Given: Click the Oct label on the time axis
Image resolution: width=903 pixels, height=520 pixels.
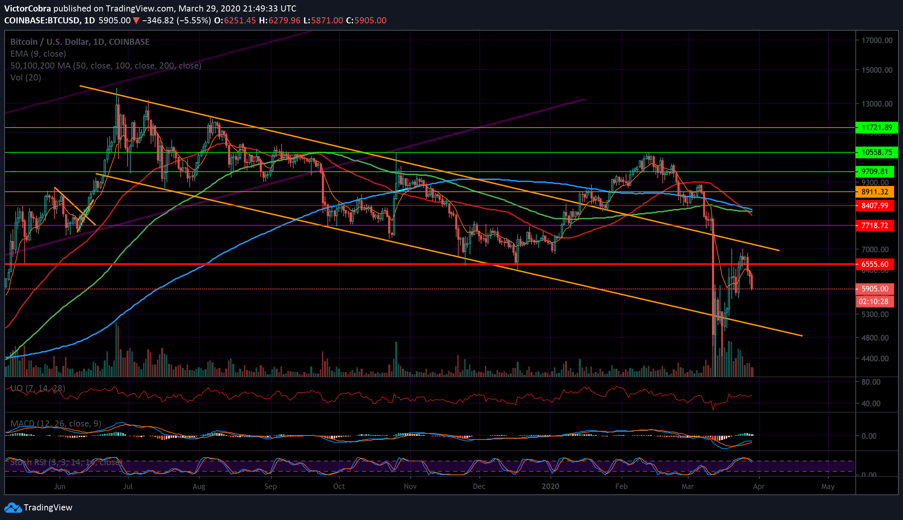Looking at the screenshot, I should pyautogui.click(x=339, y=486).
